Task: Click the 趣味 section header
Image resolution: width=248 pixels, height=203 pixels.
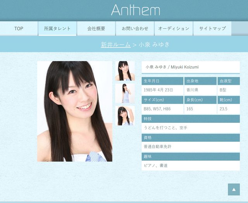Action: [x=190, y=157]
